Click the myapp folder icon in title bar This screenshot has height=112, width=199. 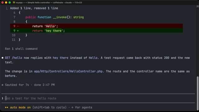pyautogui.click(x=14, y=2)
